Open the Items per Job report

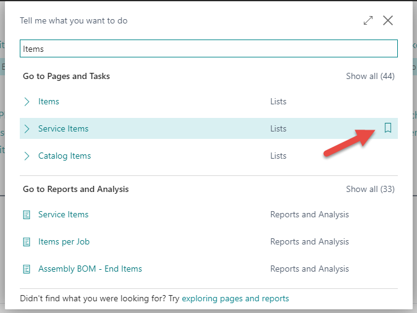64,241
